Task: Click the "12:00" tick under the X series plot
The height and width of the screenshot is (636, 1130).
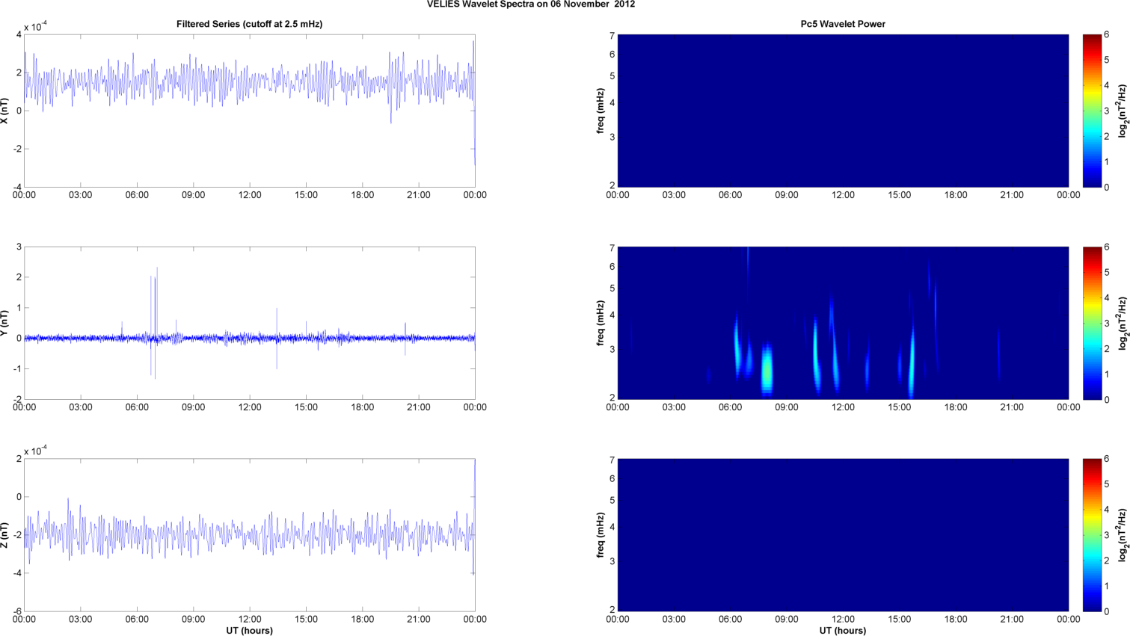Action: pyautogui.click(x=249, y=195)
